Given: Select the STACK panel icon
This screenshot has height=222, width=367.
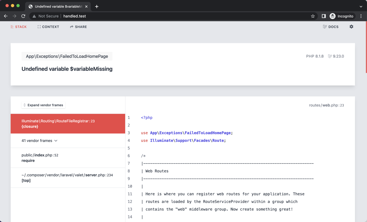Looking at the screenshot, I should pos(12,26).
